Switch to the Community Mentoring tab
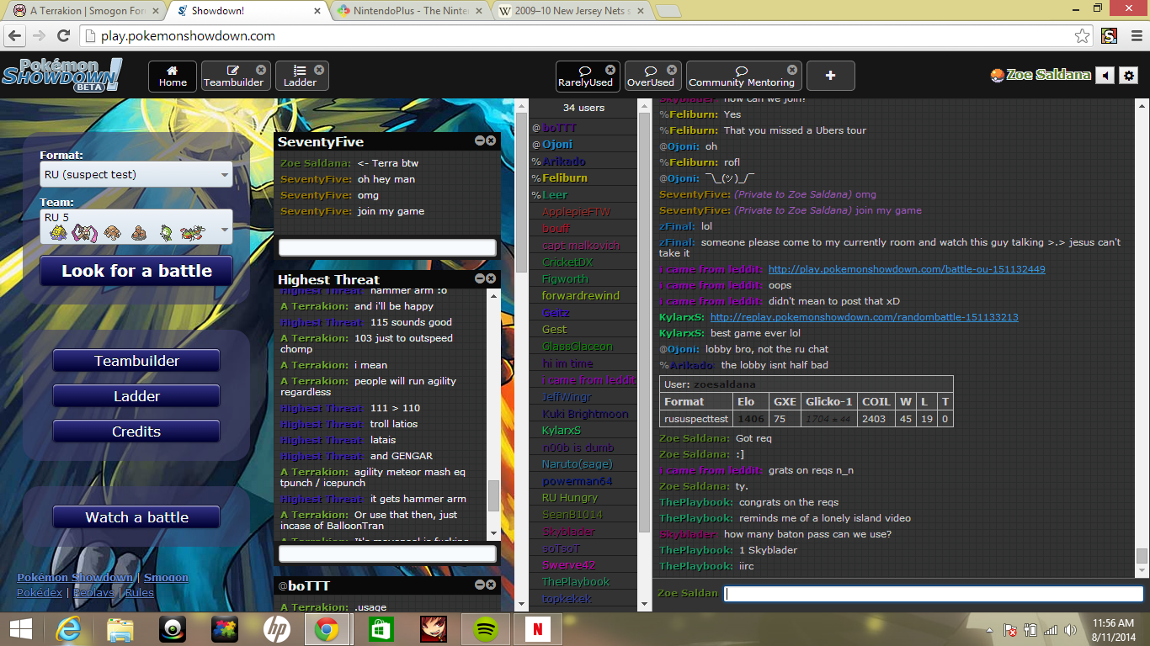1150x646 pixels. [742, 76]
